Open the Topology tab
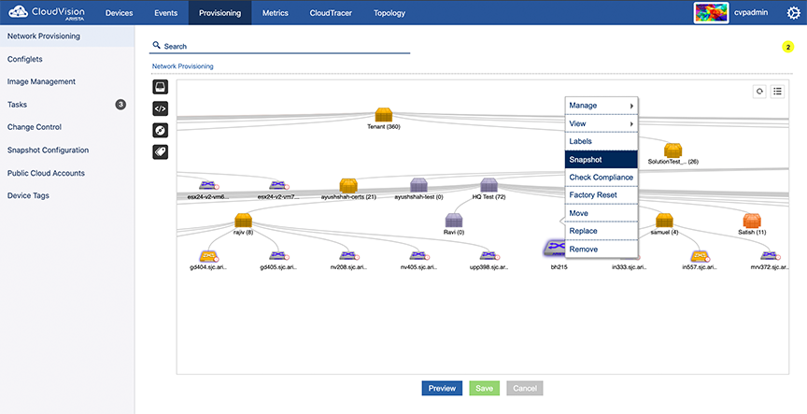 pos(389,13)
